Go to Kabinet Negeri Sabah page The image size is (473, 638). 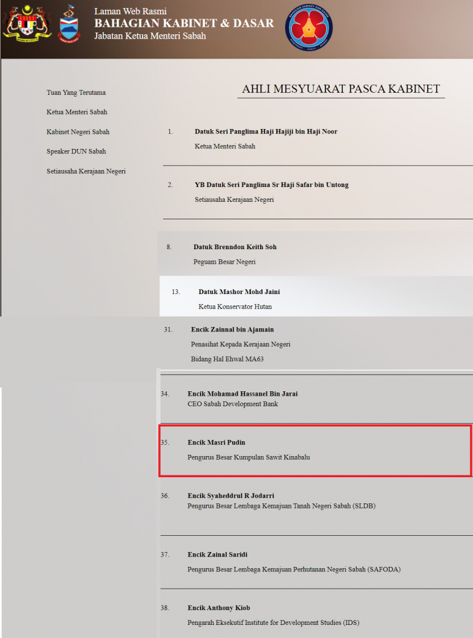pos(78,132)
